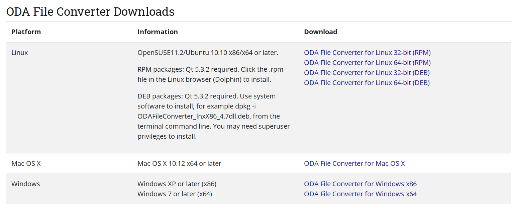Click Windows XP or later (x86) text

pos(177,184)
